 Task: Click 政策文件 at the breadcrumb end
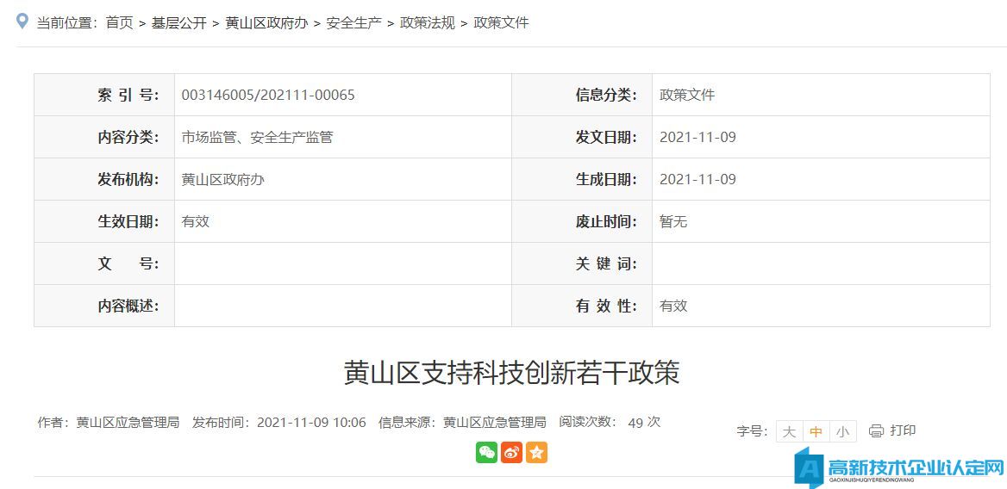click(x=501, y=23)
